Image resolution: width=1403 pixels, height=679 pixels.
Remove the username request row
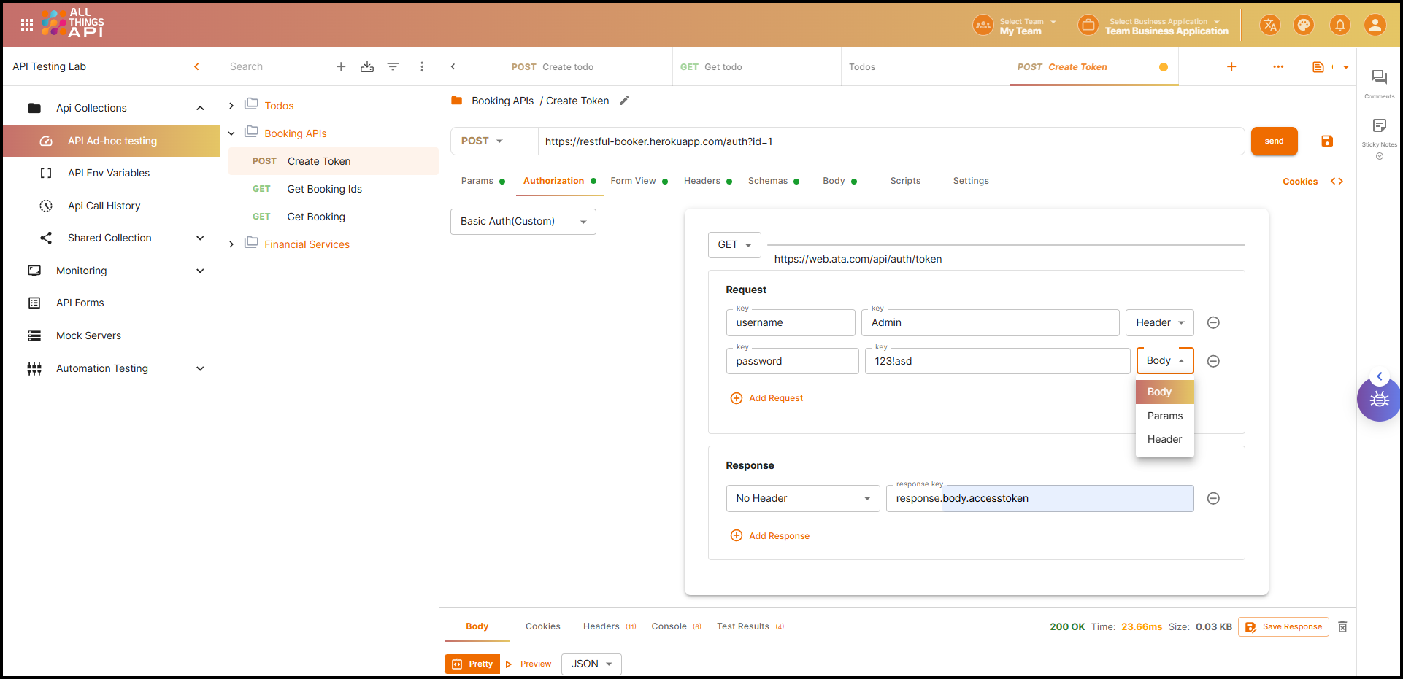tap(1213, 323)
